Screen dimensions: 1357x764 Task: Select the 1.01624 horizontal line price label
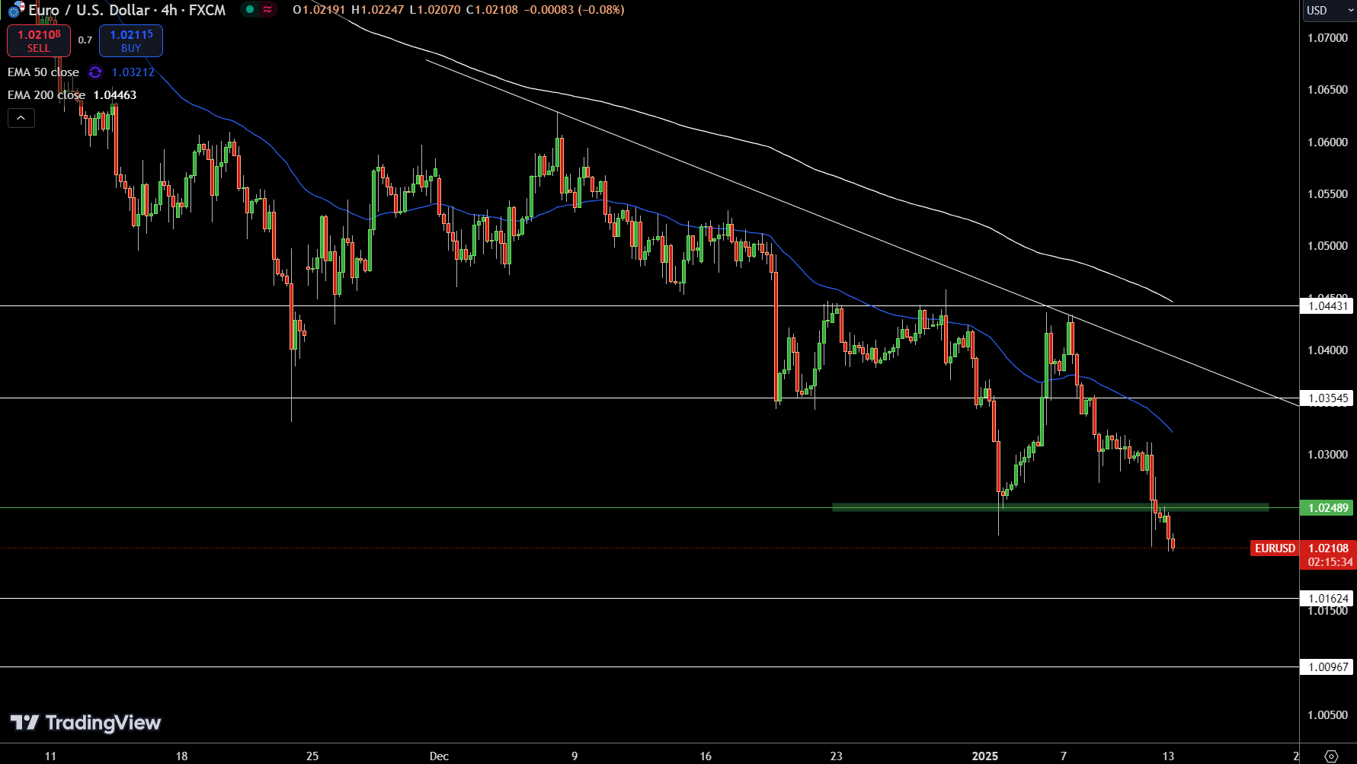(x=1327, y=599)
